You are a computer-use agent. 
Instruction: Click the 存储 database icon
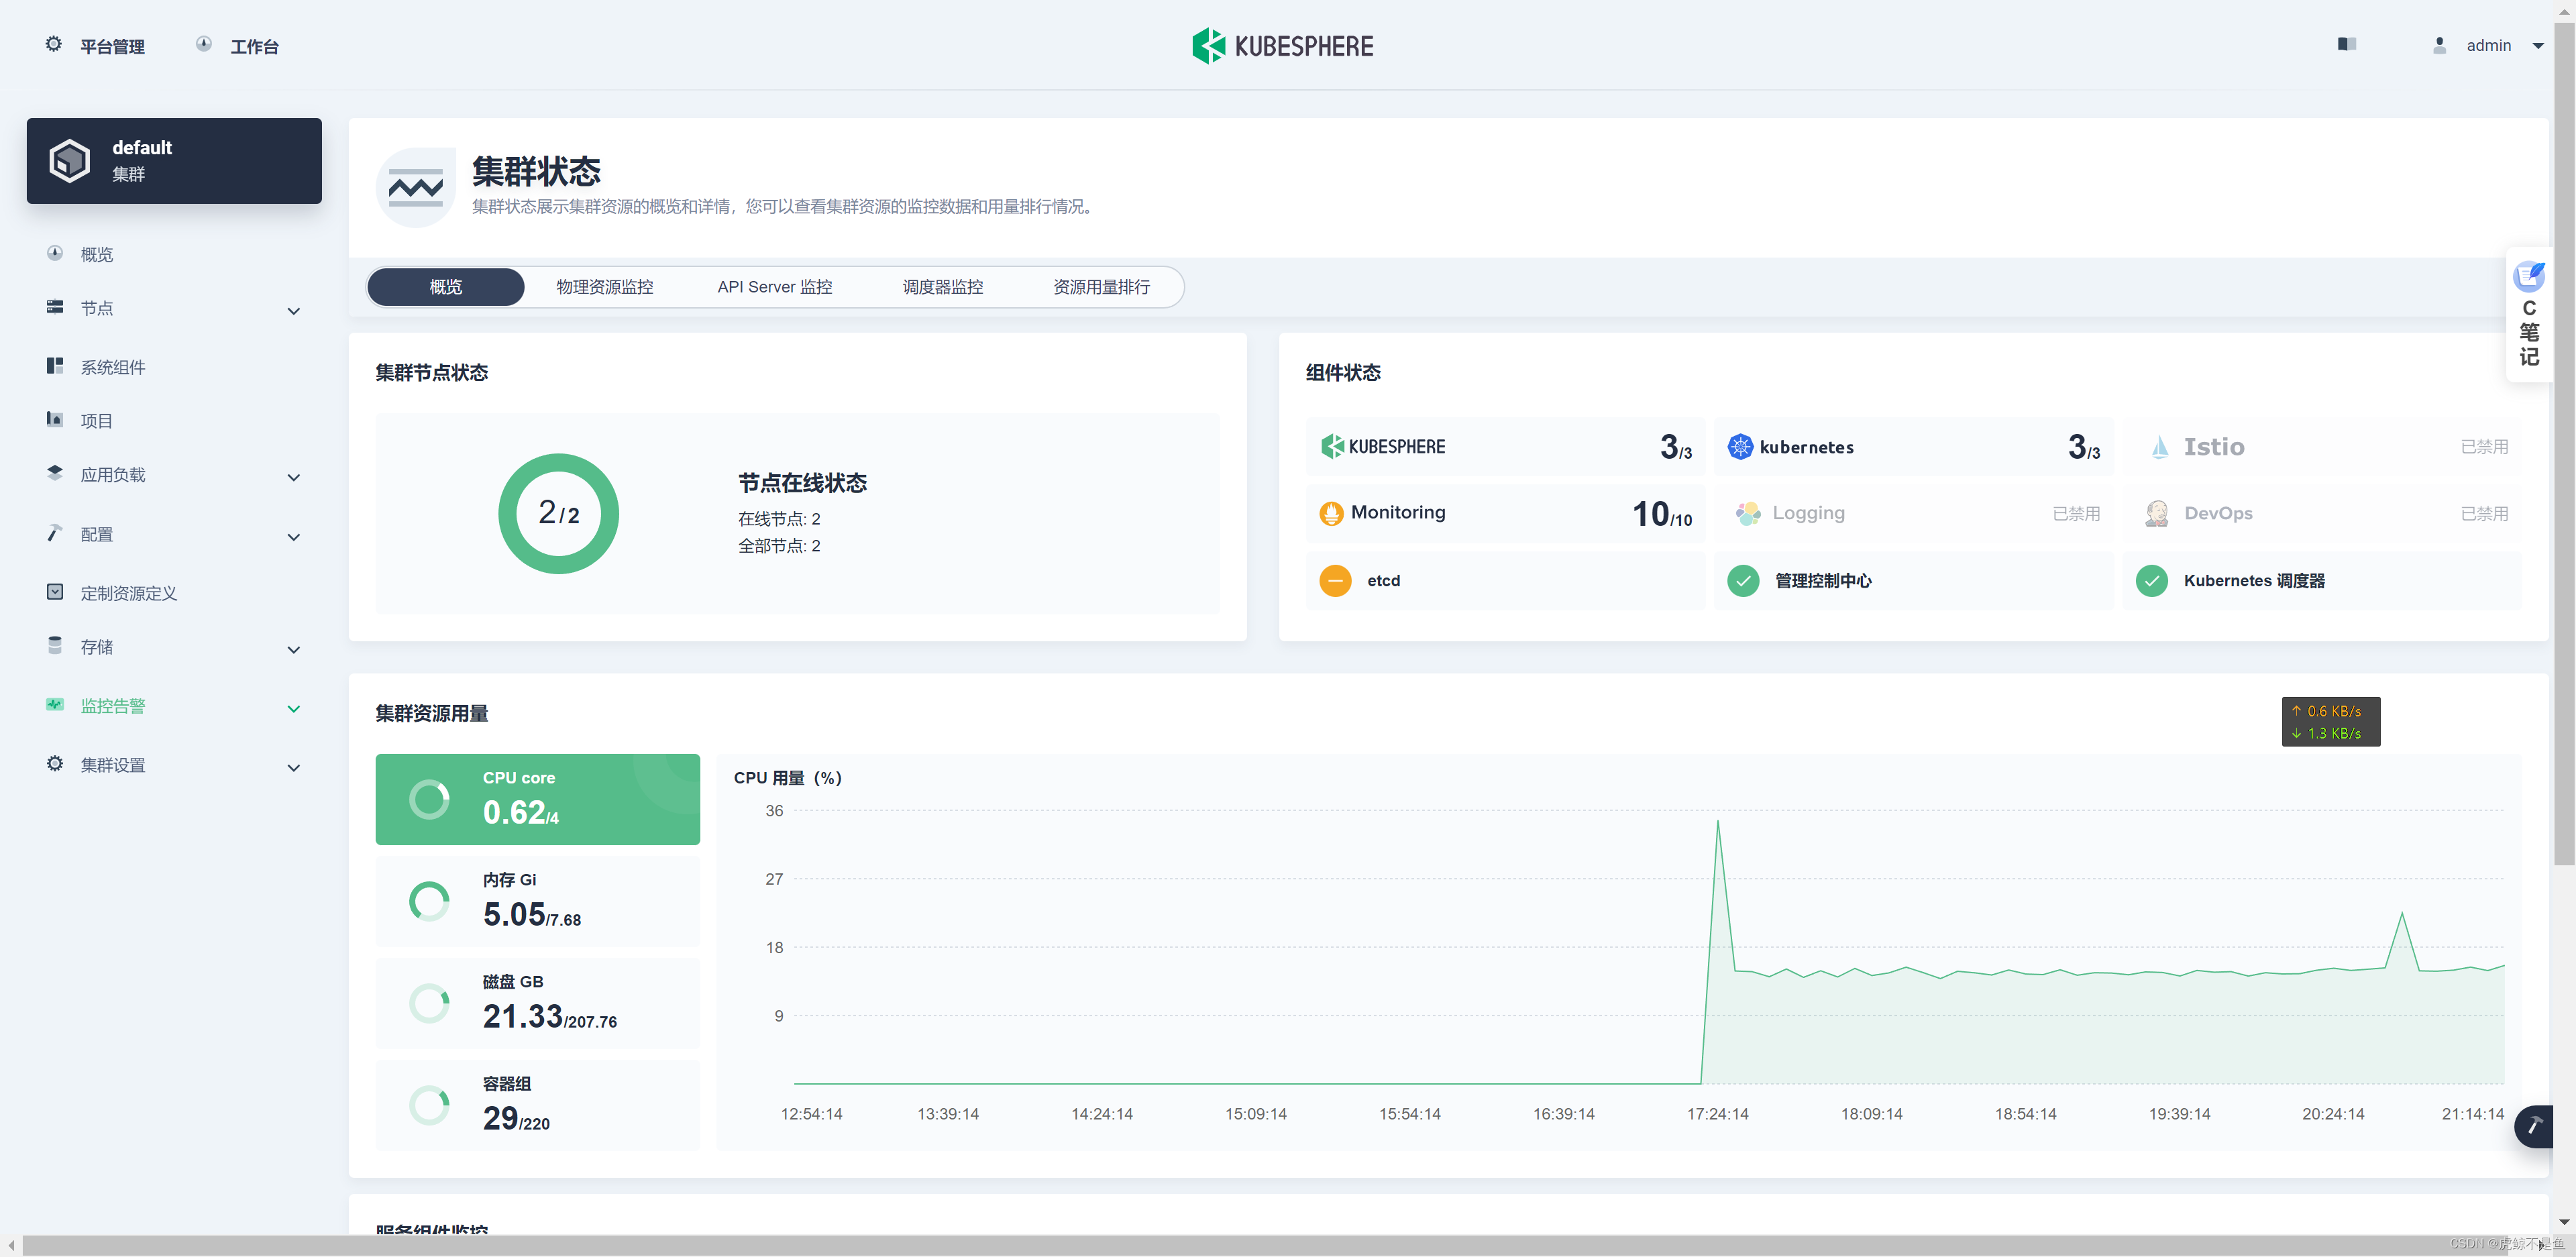(x=55, y=645)
